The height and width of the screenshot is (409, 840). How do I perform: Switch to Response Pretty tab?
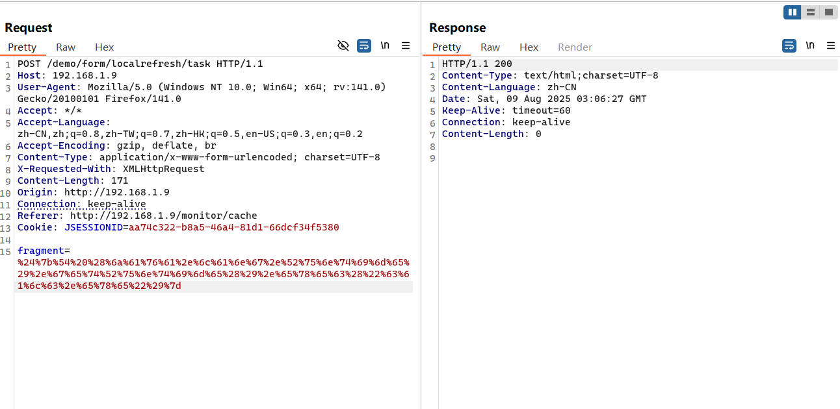tap(447, 47)
